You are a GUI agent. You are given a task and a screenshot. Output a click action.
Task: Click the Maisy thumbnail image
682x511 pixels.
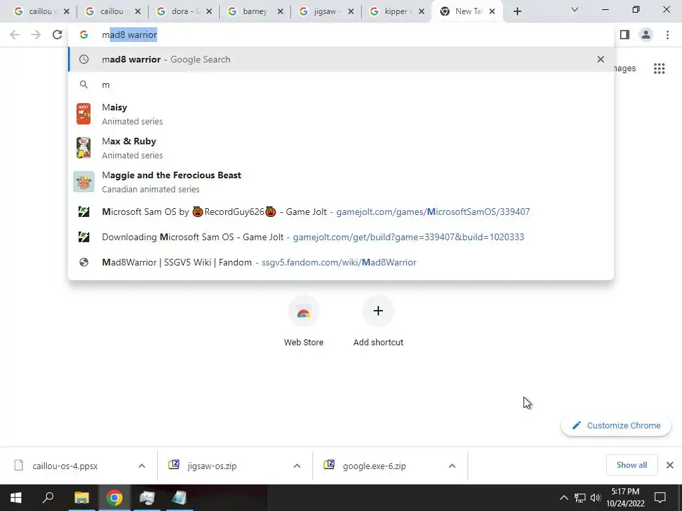83,114
